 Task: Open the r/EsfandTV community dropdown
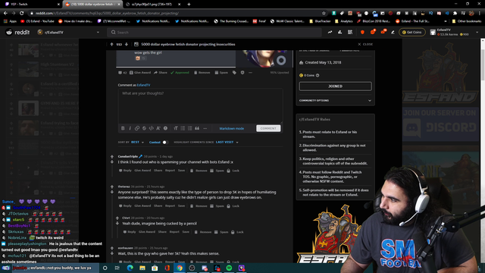pyautogui.click(x=68, y=32)
